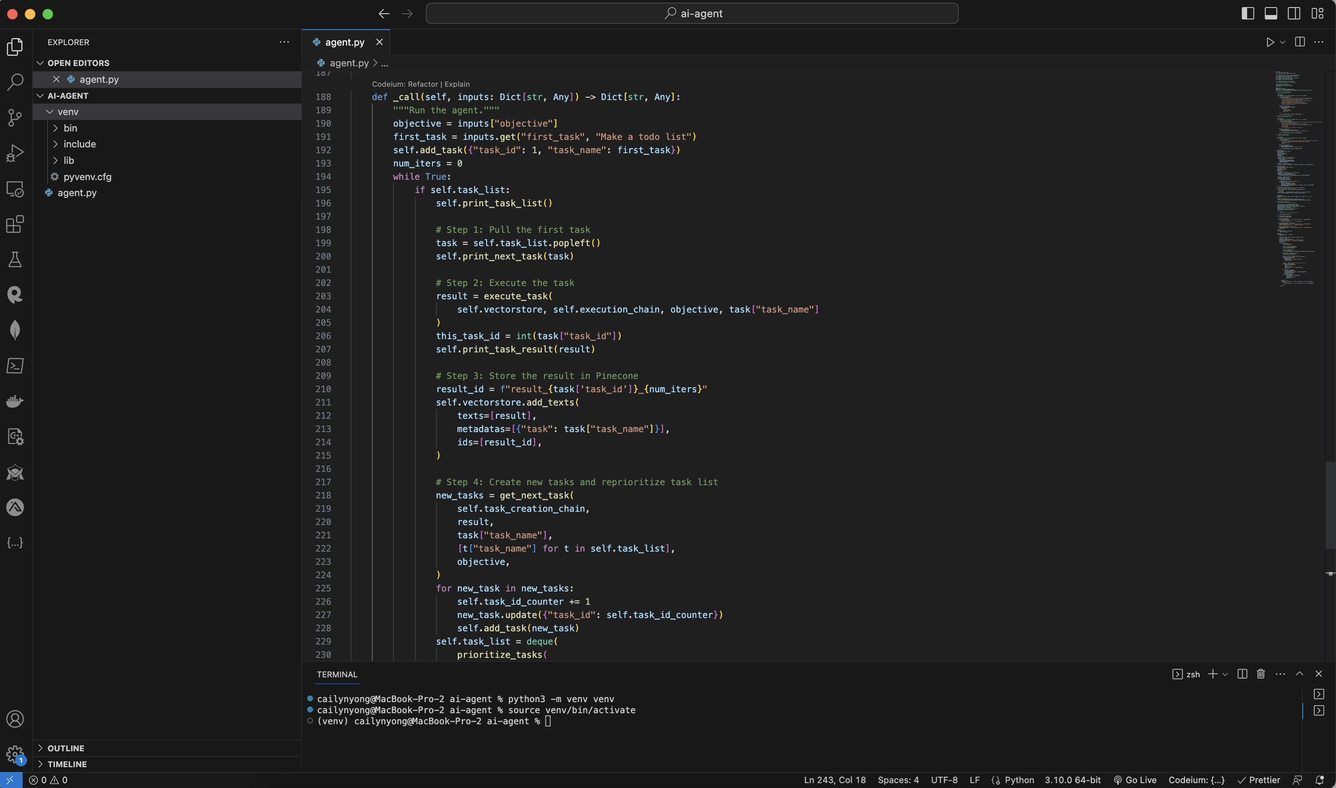
Task: Run the Python file with play icon
Action: 1270,42
